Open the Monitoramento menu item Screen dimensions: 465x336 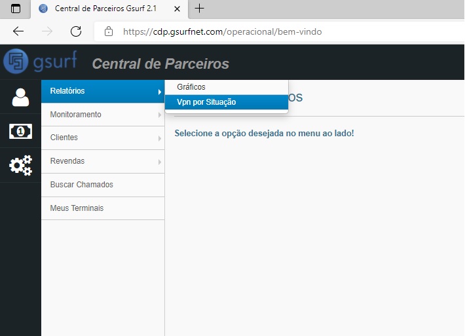point(103,115)
